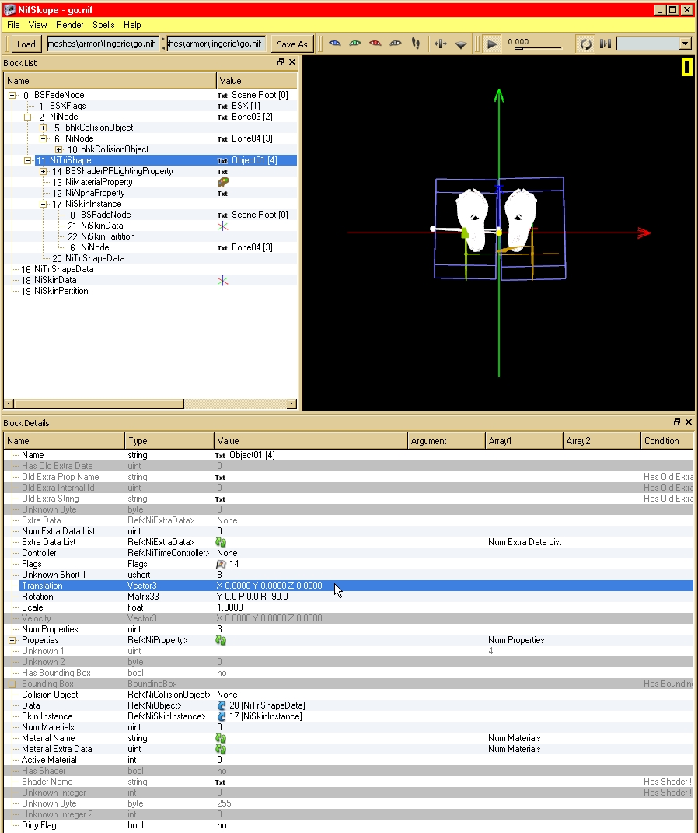This screenshot has width=698, height=833.
Task: Click the Scale value 1.0000
Action: [x=230, y=607]
